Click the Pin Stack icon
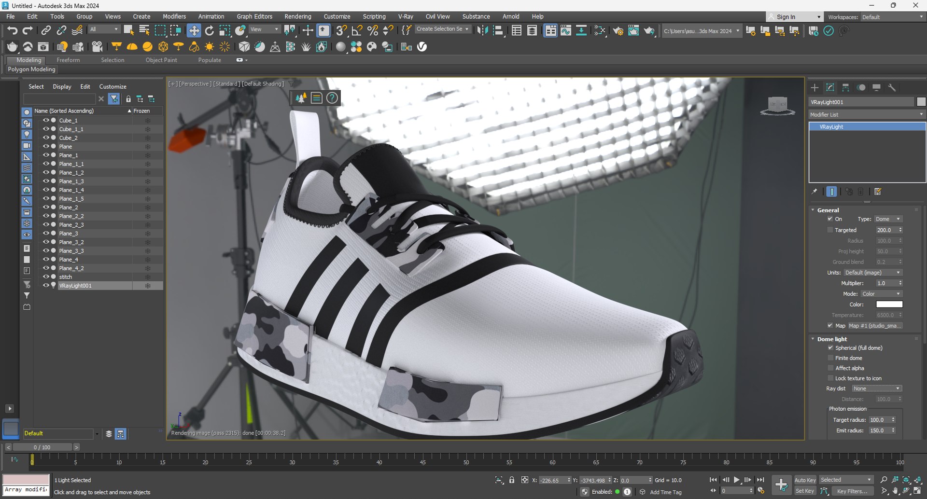 (815, 192)
